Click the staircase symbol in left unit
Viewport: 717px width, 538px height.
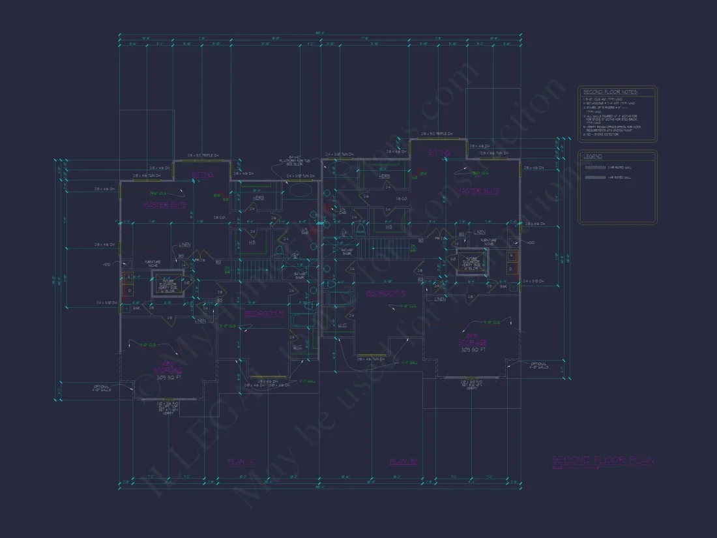[256, 269]
